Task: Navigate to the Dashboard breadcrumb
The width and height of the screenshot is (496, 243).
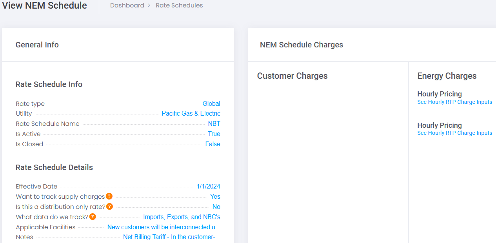Action: pyautogui.click(x=127, y=5)
